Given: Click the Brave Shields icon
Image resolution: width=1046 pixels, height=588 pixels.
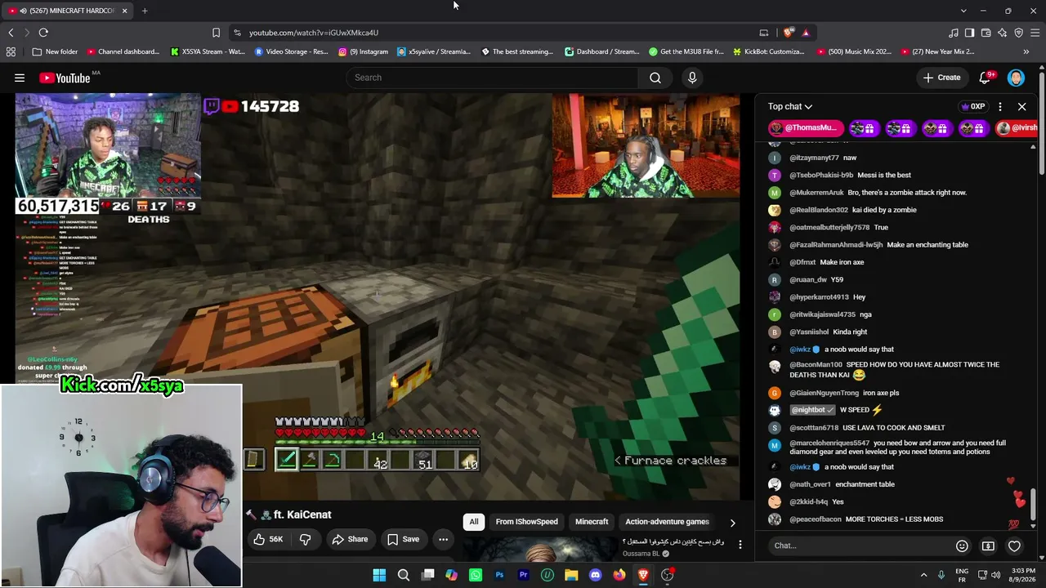Looking at the screenshot, I should [x=788, y=33].
